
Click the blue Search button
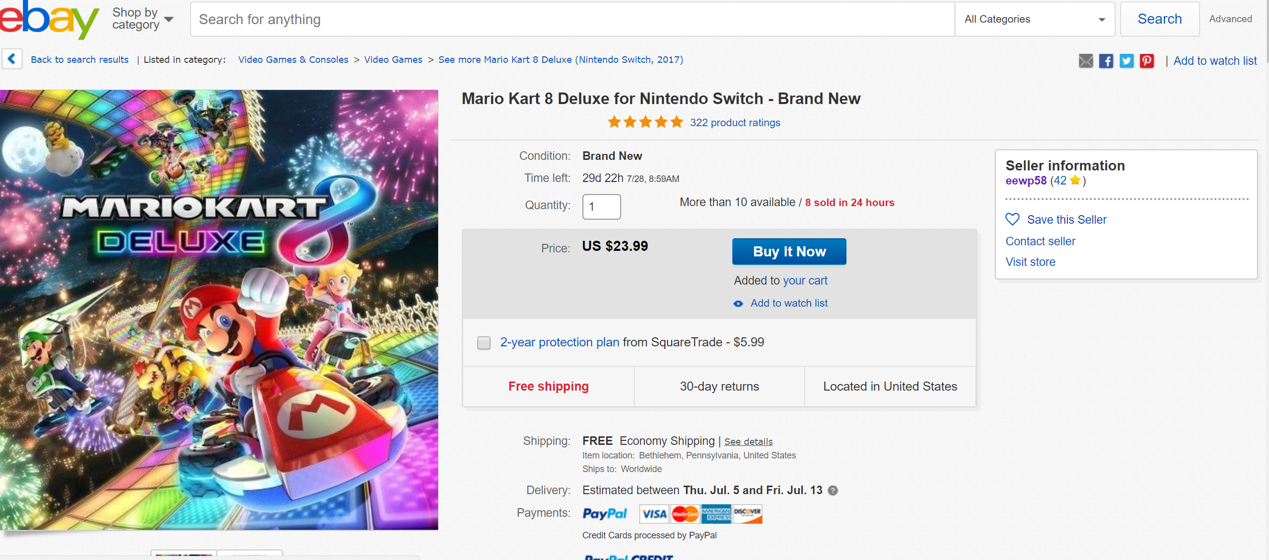[x=1159, y=19]
